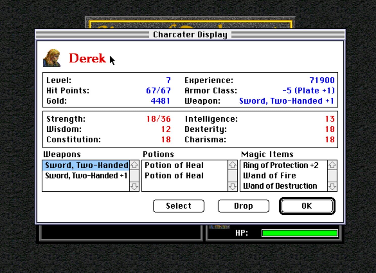Click the Weapons list scroll-up arrow
This screenshot has width=376, height=273.
click(134, 165)
